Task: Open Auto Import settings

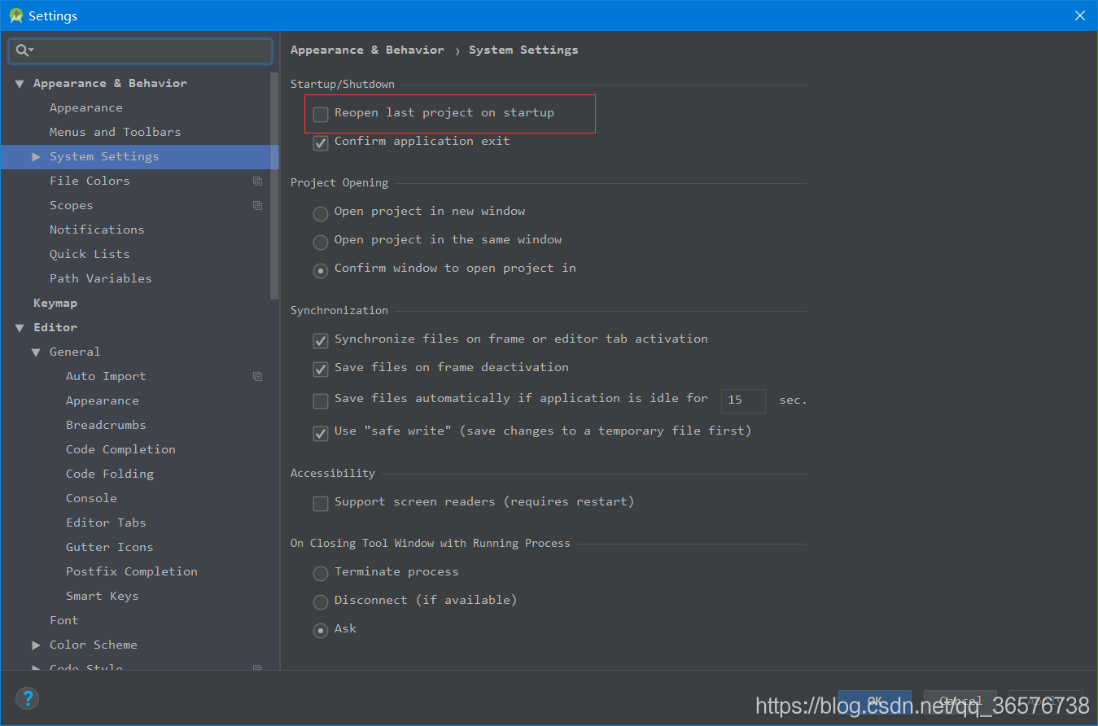Action: coord(106,376)
